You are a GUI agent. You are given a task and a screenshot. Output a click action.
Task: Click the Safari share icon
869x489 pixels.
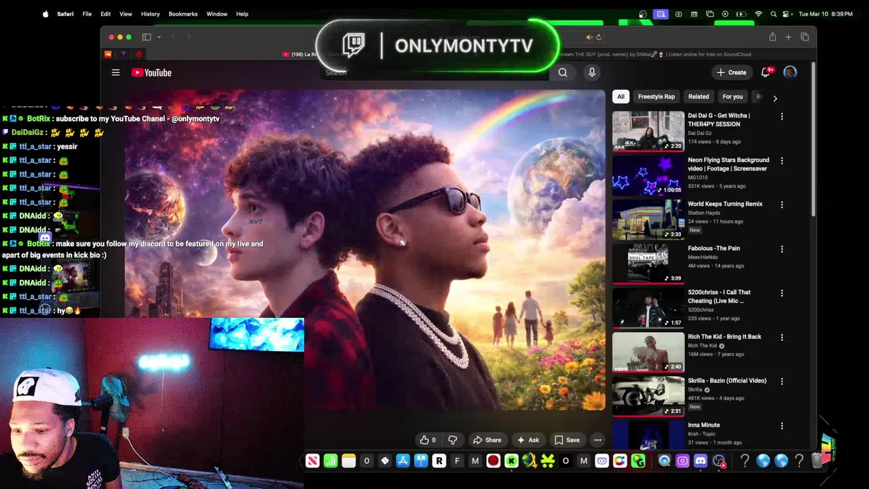(773, 37)
